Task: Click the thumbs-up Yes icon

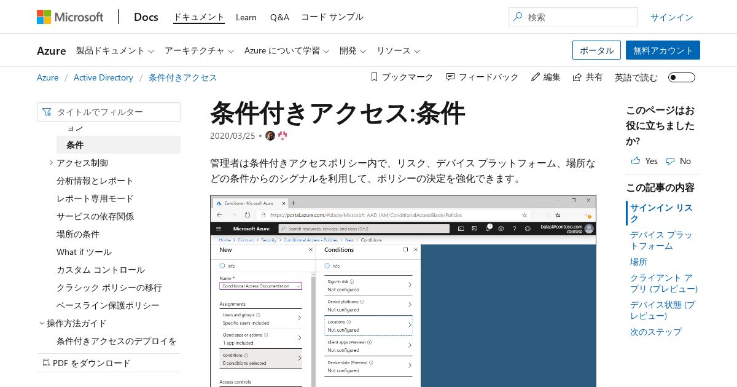Action: 635,161
